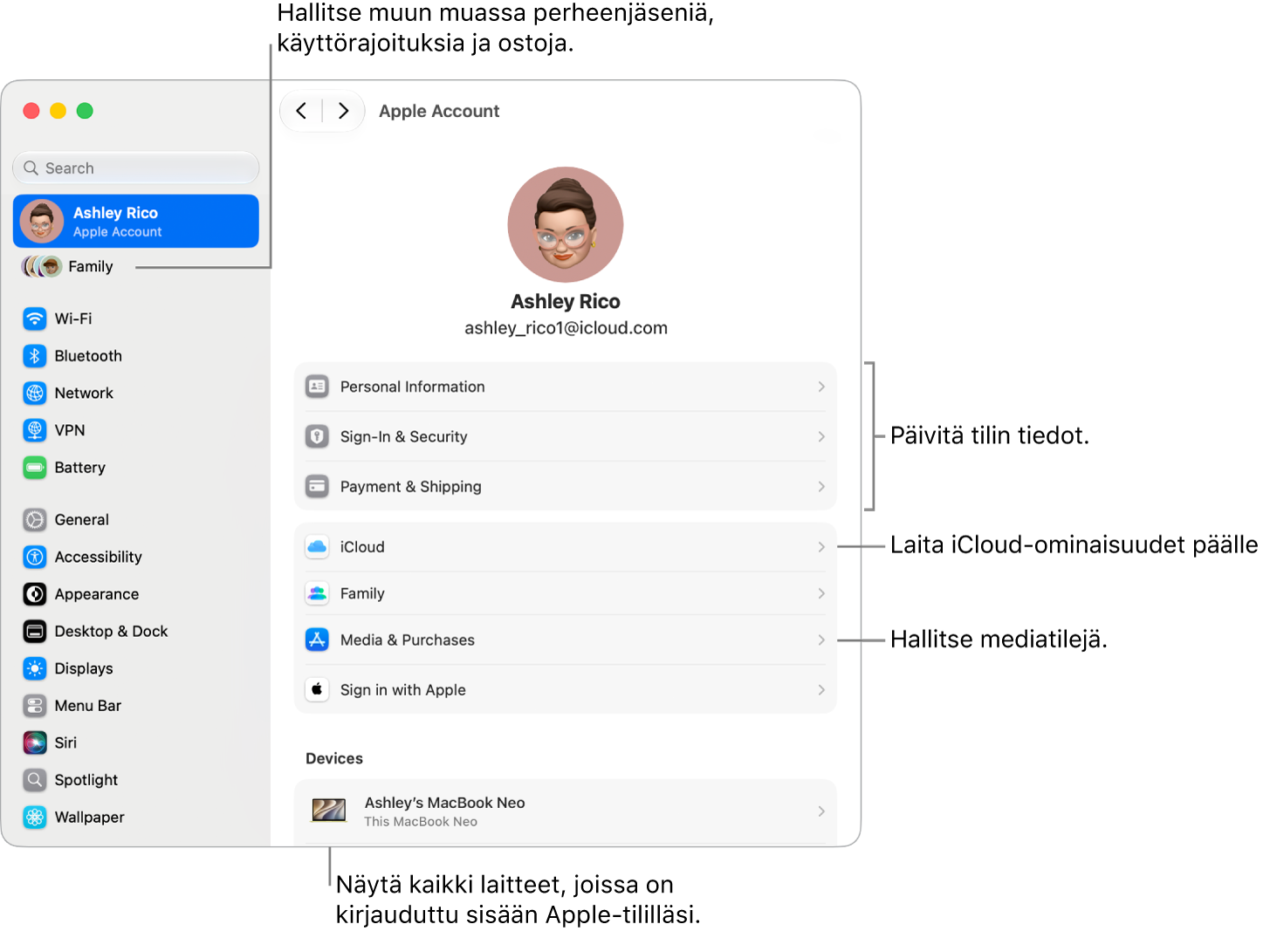
Task: Expand the Sign in with Apple row chevron
Action: coord(821,689)
